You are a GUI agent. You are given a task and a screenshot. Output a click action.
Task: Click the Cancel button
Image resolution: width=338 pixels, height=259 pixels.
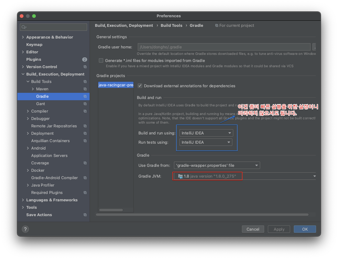tap(253, 229)
